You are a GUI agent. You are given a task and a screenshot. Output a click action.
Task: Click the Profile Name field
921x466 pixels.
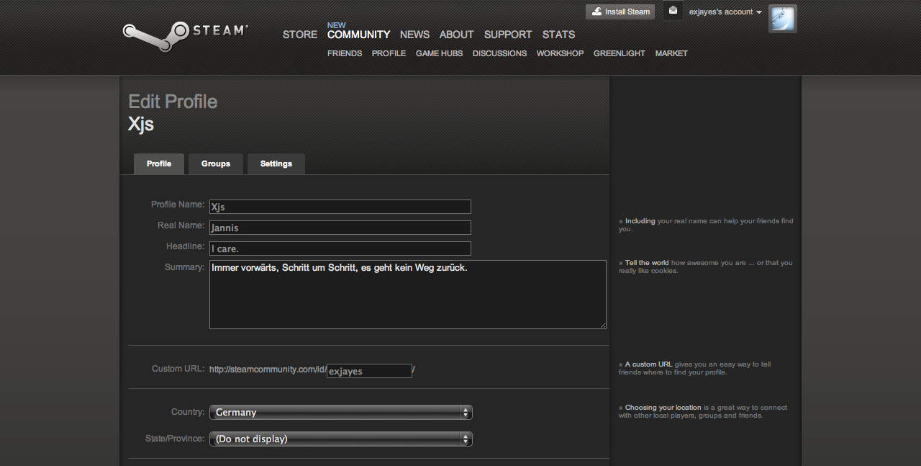click(340, 207)
